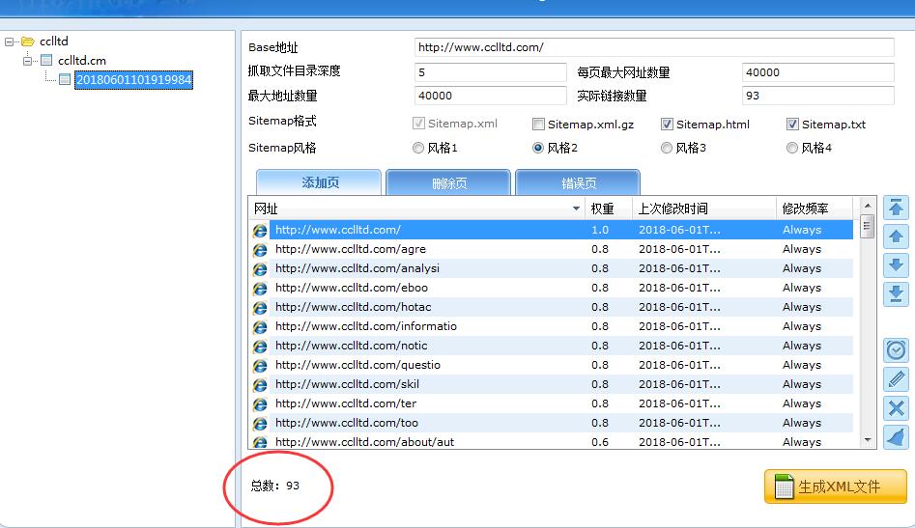Click the IE icon beside root http://www.cclltd.com/
The image size is (915, 528).
[x=260, y=230]
